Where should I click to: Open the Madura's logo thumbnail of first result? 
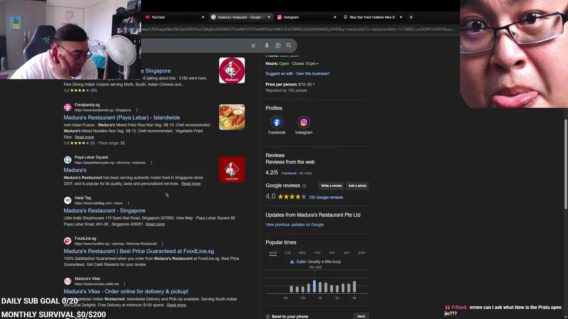click(232, 70)
